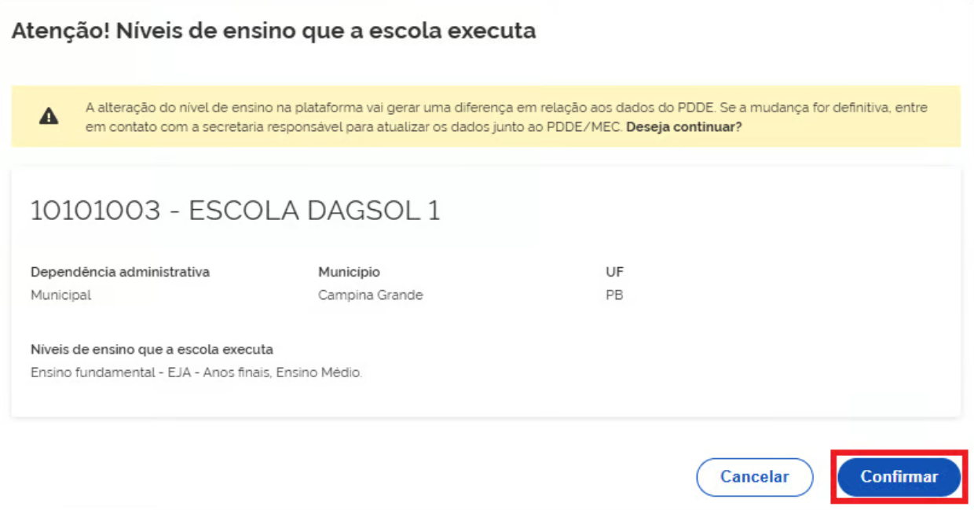Select the 'Campina Grande' value
Image resolution: width=974 pixels, height=510 pixels.
coord(370,295)
